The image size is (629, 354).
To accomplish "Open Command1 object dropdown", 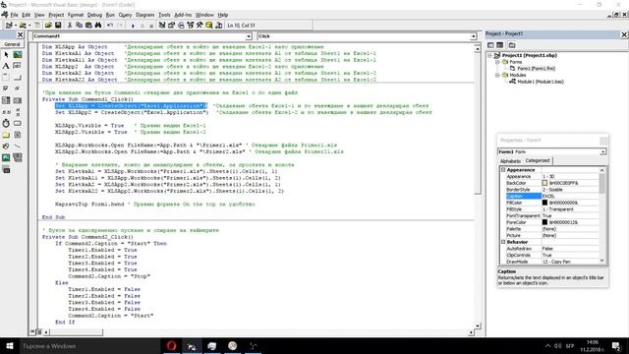I will pyautogui.click(x=249, y=36).
